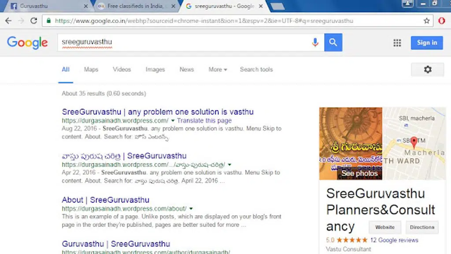Open the Macherla map thumbnail

414,144
